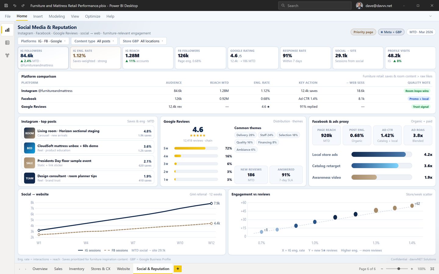Go to the Stores & CX page tab
This screenshot has height=274, width=439.
(x=101, y=269)
